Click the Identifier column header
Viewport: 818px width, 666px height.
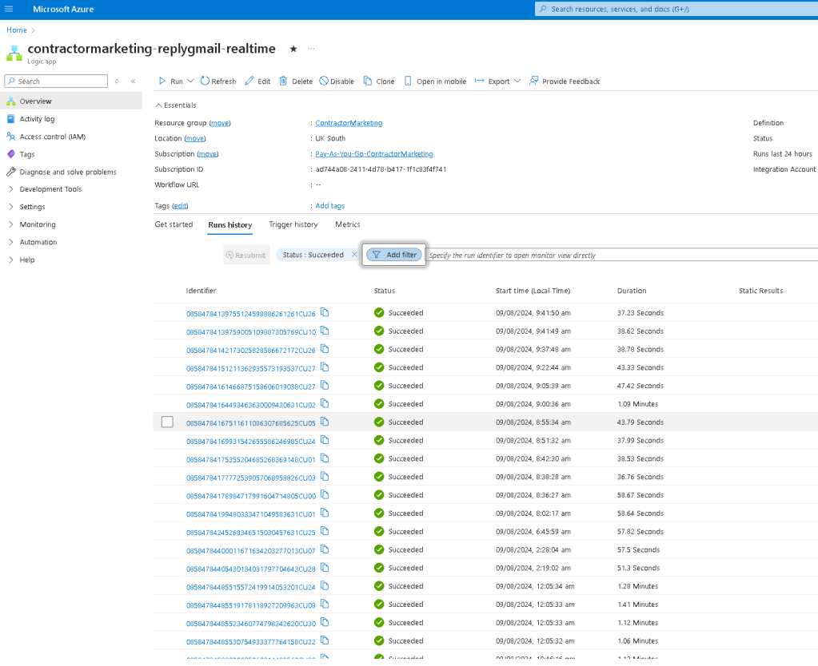pyautogui.click(x=201, y=291)
